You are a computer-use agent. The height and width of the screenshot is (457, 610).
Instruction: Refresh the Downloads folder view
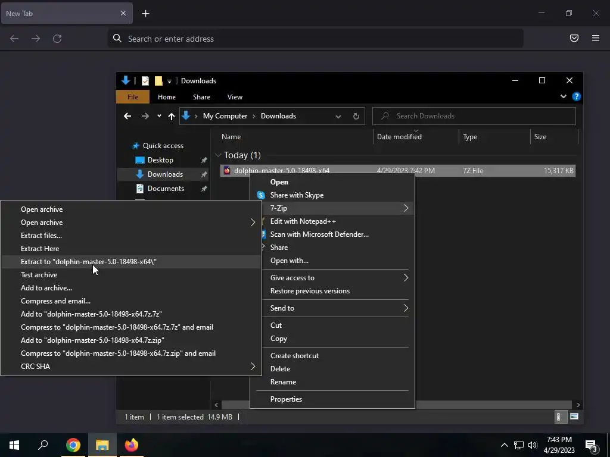tap(356, 116)
